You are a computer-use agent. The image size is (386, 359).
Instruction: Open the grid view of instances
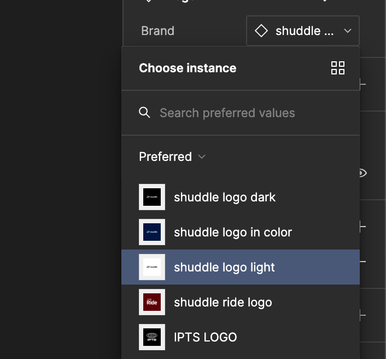pos(338,68)
